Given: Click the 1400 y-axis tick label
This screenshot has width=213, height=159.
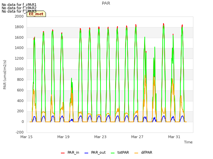Looking at the screenshot, I should [x=19, y=48].
